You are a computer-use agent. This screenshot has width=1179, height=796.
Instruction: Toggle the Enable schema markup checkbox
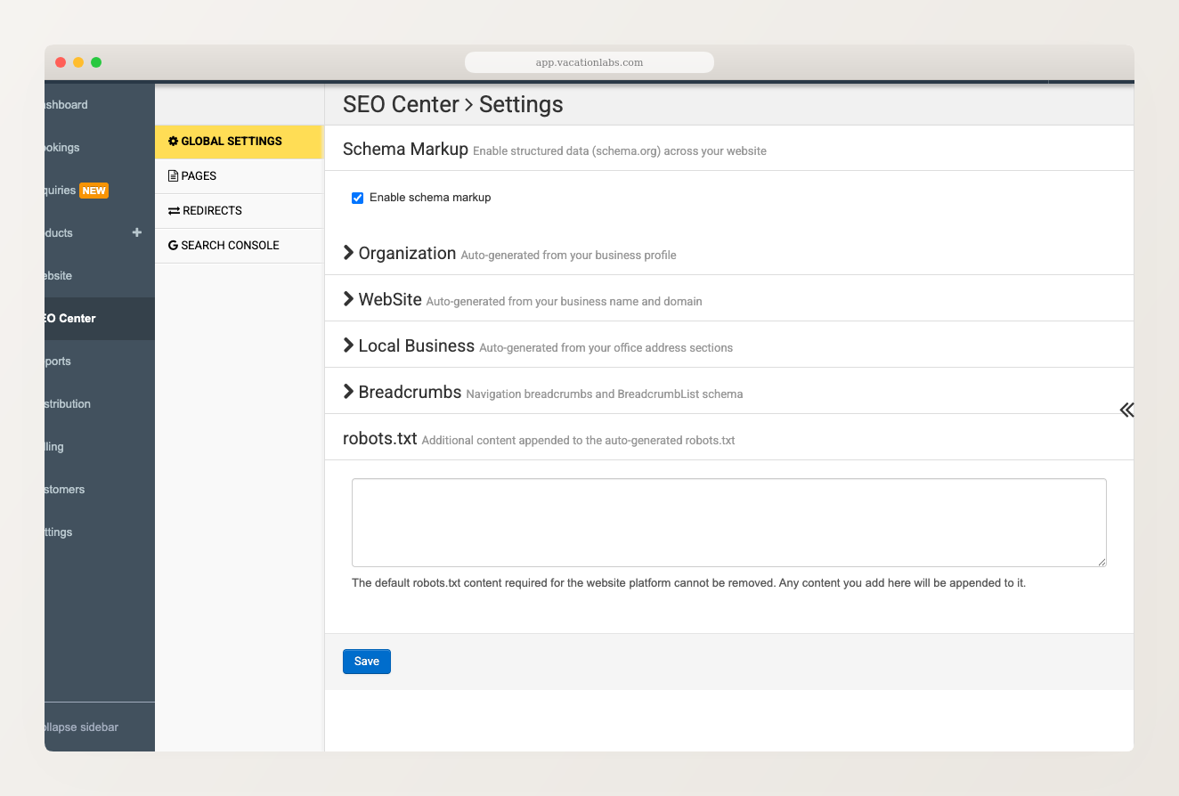tap(358, 198)
